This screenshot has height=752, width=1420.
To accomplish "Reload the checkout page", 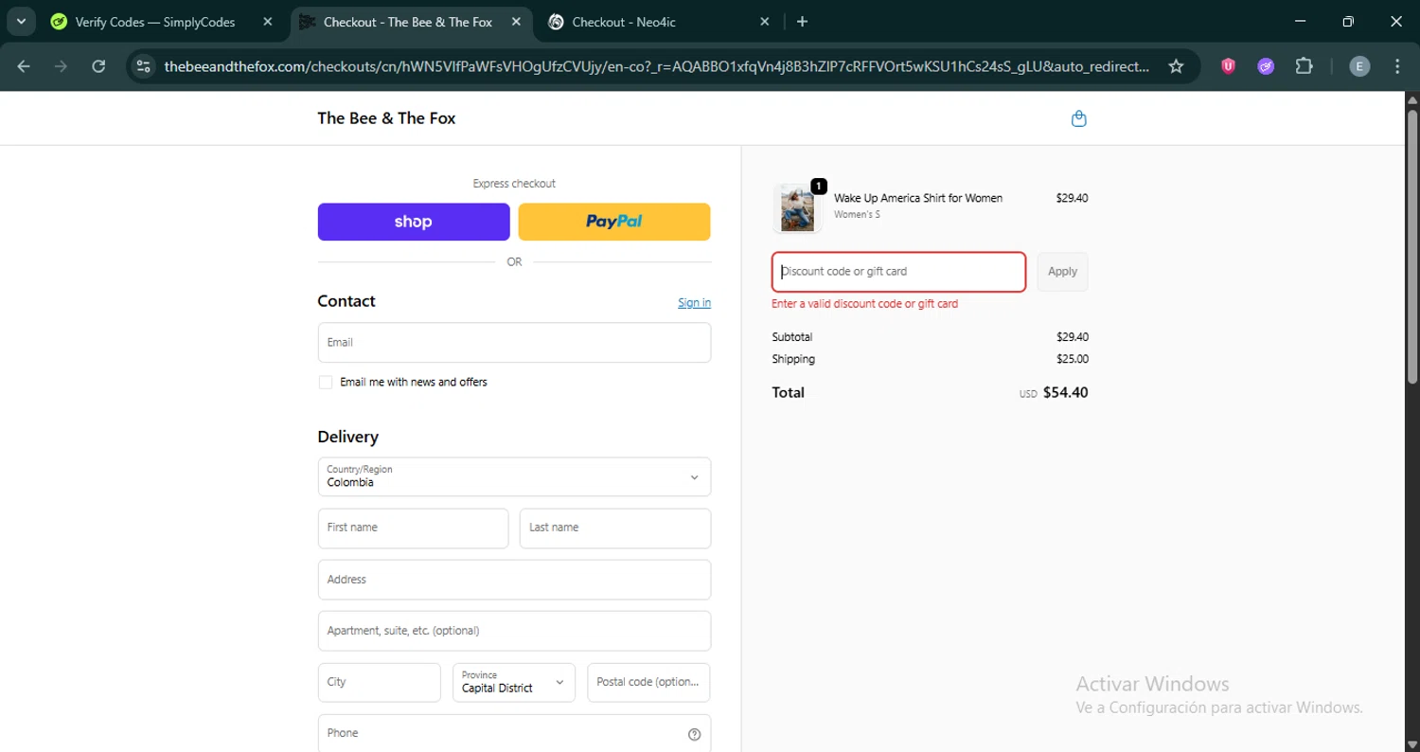I will (98, 66).
